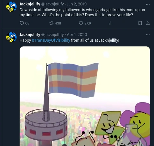Open the Jun 2, 2019 timestamp
The height and width of the screenshot is (146, 154).
(77, 4)
